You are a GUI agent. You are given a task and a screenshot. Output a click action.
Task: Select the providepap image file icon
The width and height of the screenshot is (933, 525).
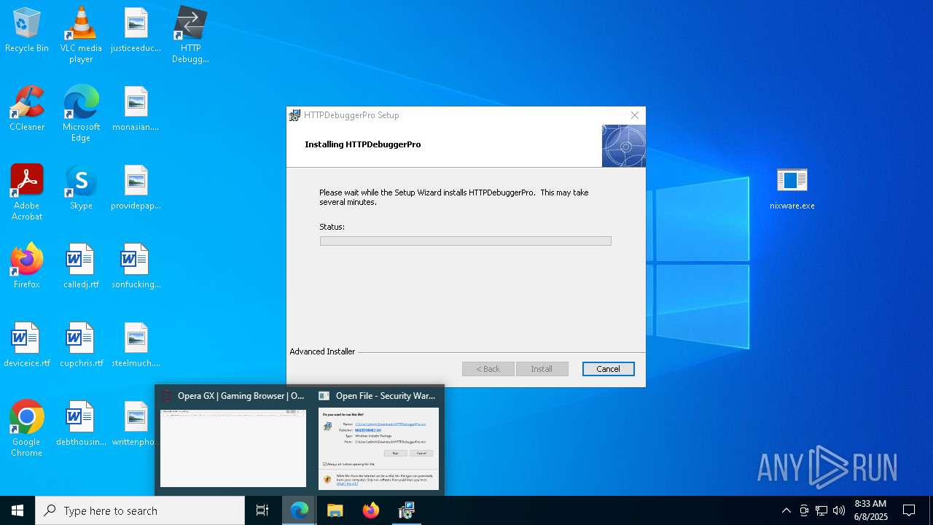tap(136, 188)
